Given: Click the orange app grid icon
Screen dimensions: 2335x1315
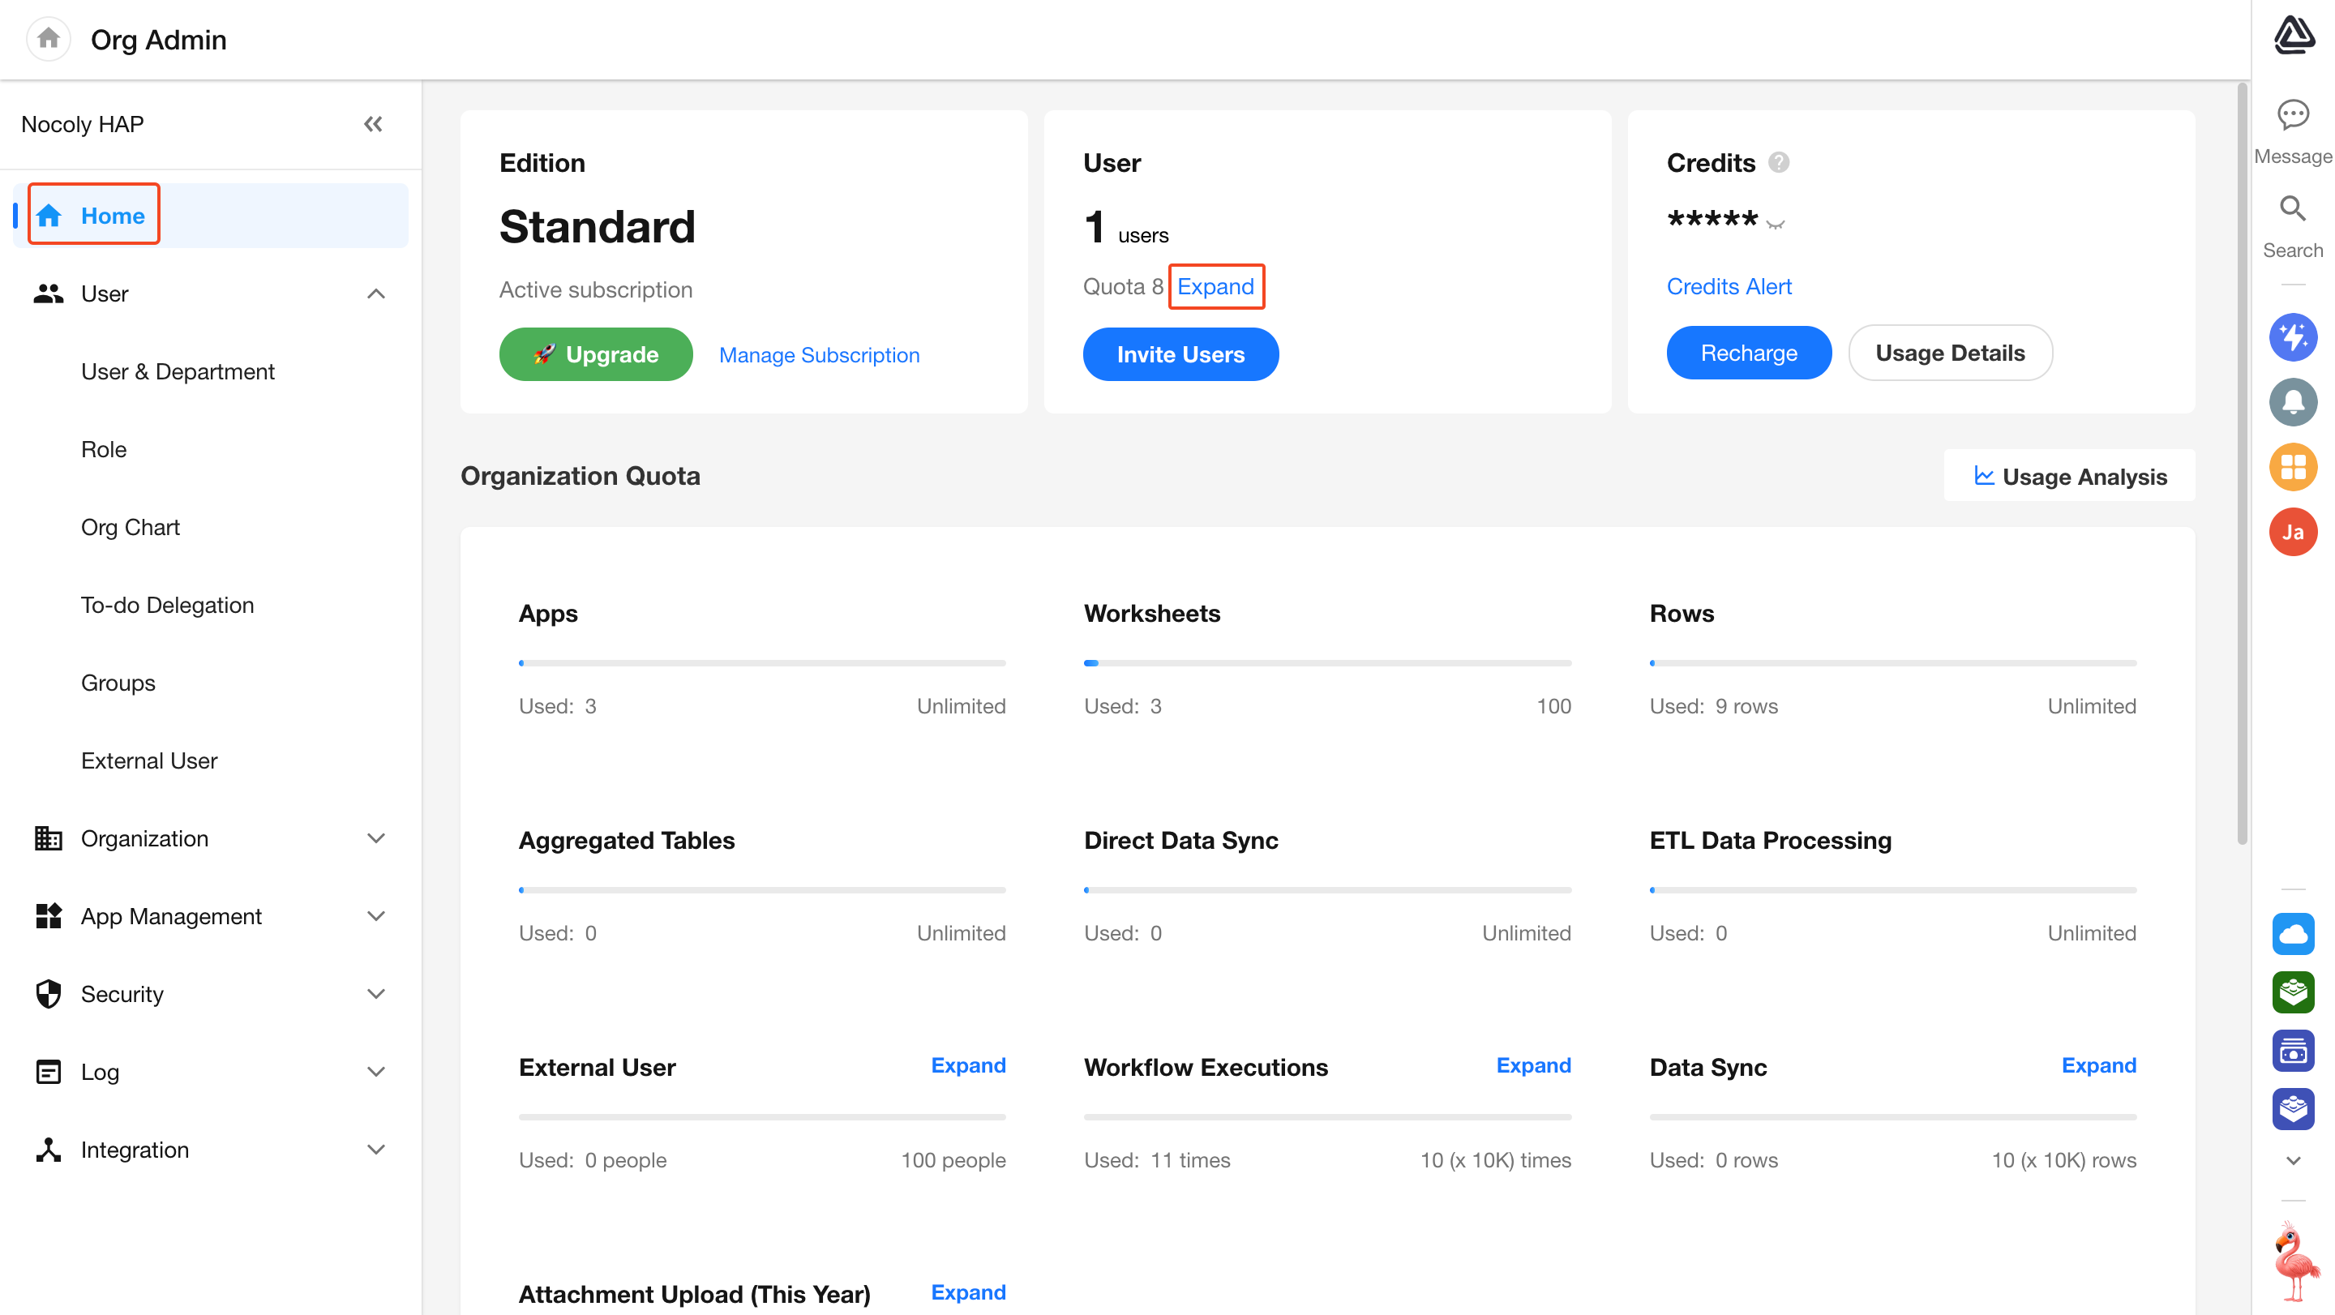Looking at the screenshot, I should (x=2292, y=468).
